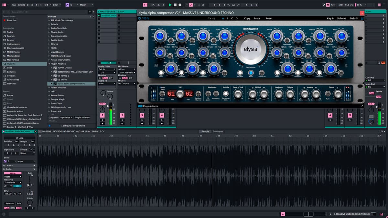Select the DS Thorn plugin entry

coord(62,79)
